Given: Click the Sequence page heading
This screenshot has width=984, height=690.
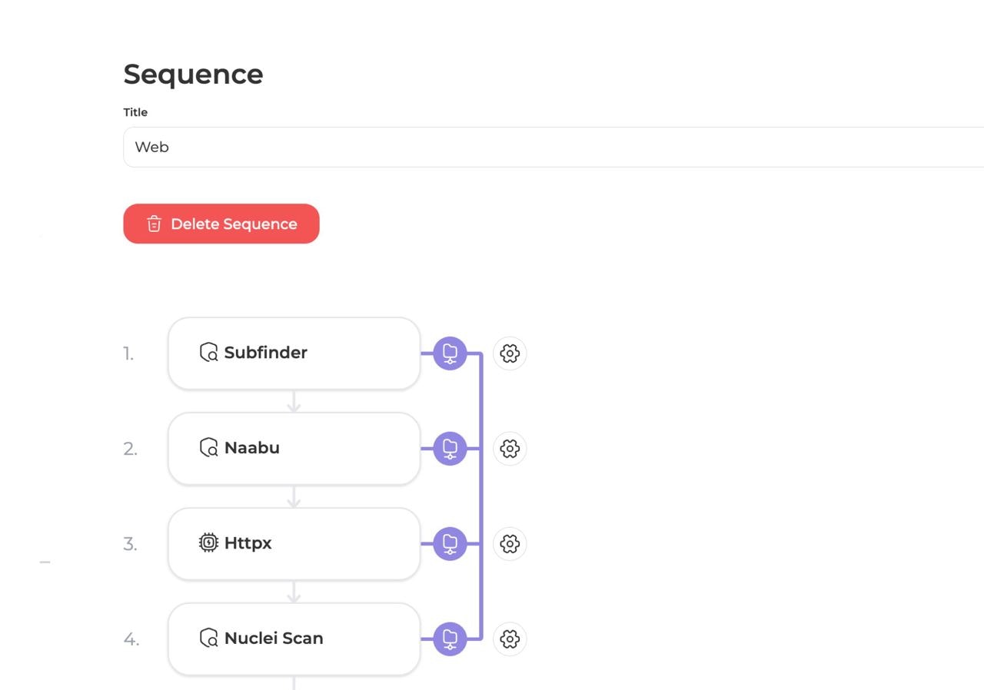Looking at the screenshot, I should point(193,74).
